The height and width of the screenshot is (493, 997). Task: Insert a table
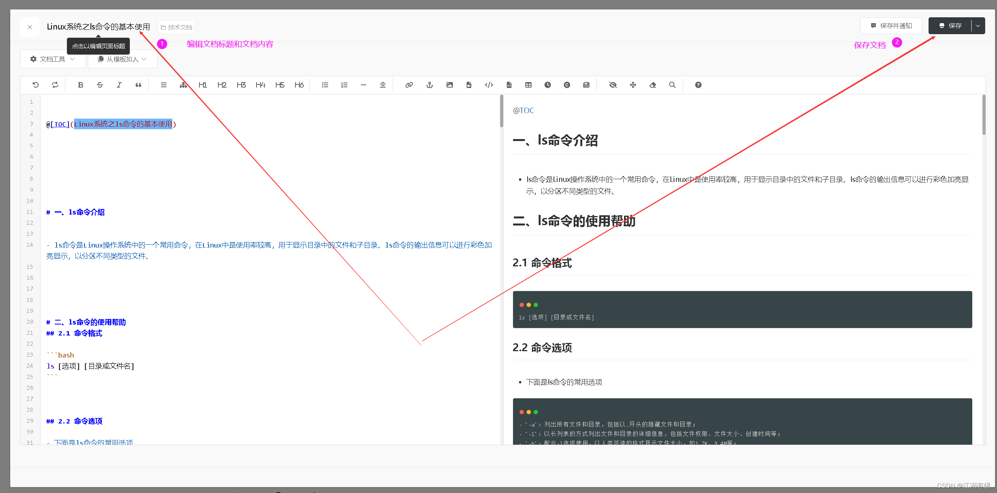tap(528, 85)
